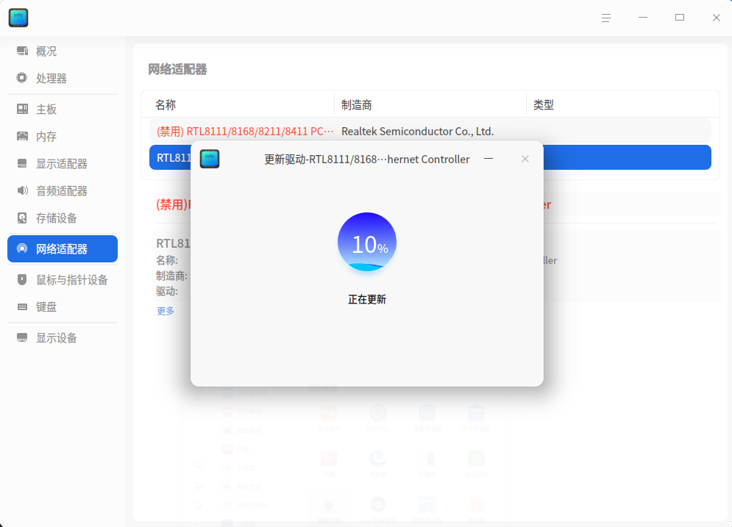
Task: Click the 网络适配器 network icon
Action: point(22,248)
